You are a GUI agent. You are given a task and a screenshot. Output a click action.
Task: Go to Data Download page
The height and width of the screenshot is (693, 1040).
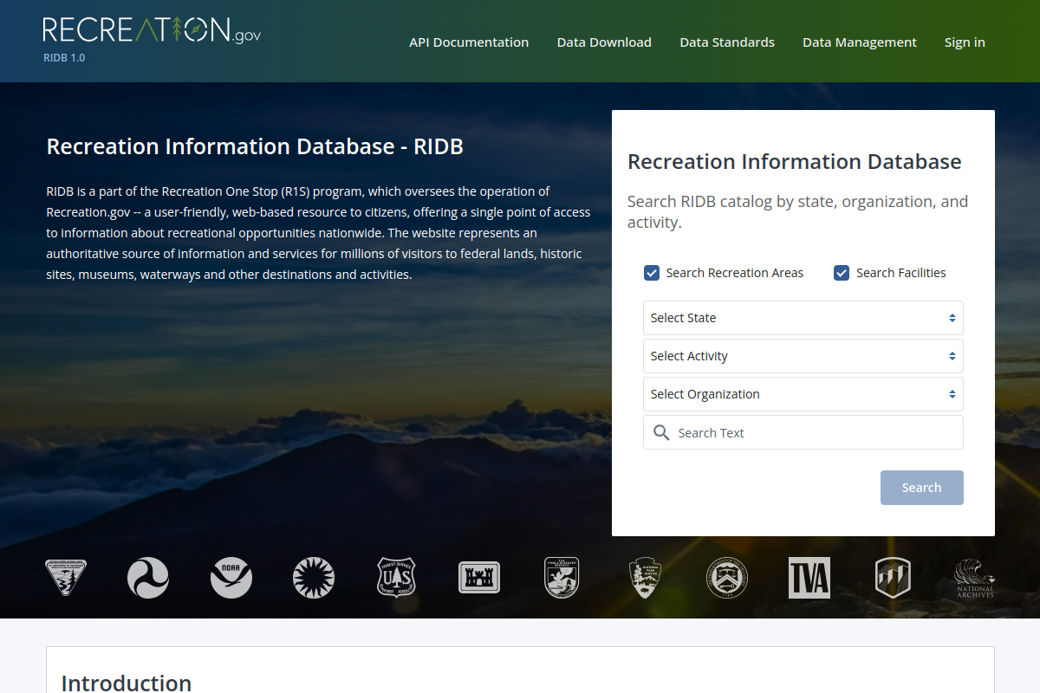[x=604, y=42]
